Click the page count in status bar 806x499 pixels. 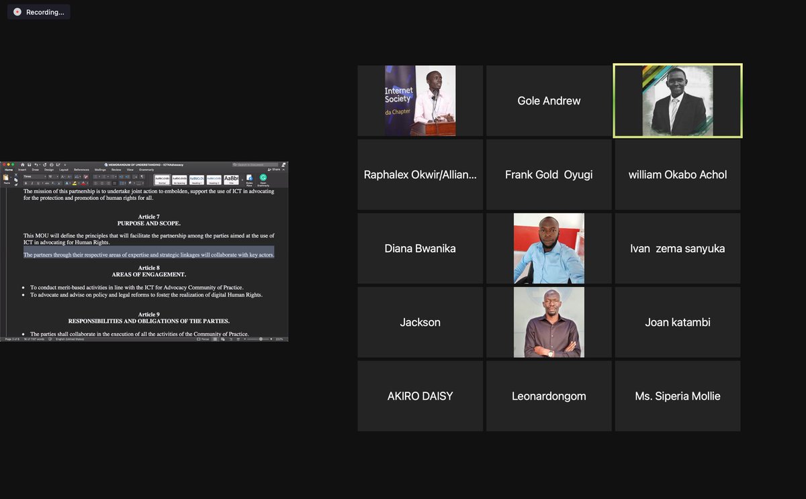pyautogui.click(x=12, y=339)
